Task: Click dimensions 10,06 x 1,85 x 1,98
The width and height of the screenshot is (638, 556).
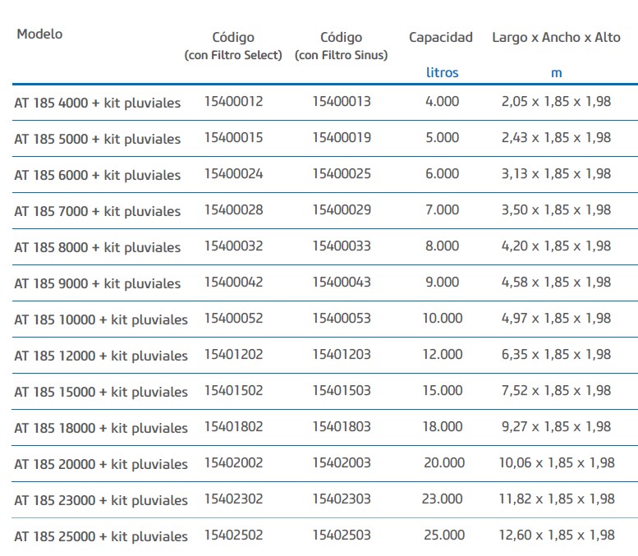Action: point(556,463)
